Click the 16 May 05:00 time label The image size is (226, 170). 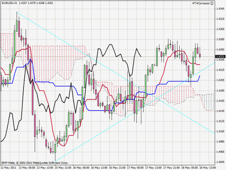tap(81, 167)
